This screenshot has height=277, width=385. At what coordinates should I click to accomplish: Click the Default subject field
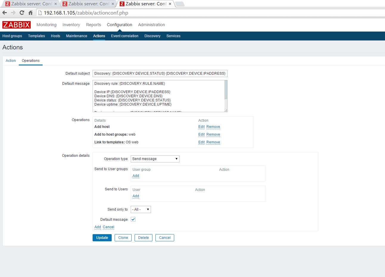point(160,73)
